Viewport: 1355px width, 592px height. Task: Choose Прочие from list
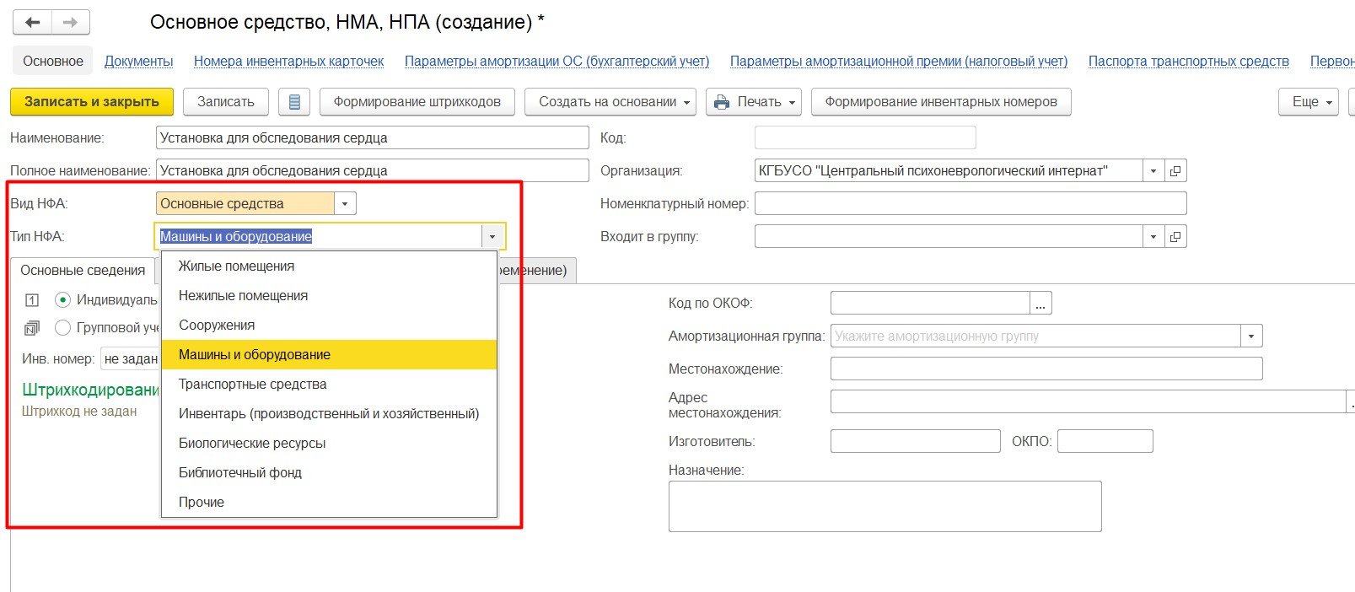coord(329,503)
